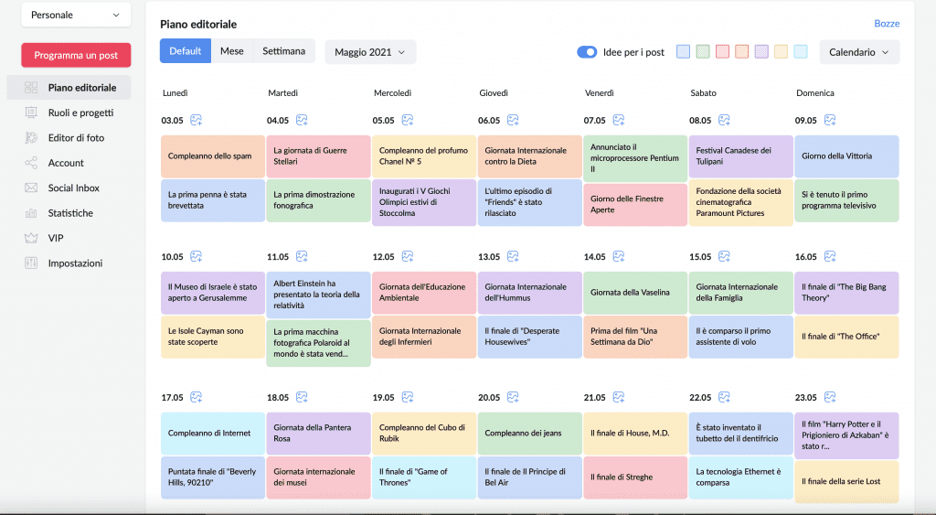
Task: Expand the Personale workspace dropdown
Action: (x=76, y=15)
